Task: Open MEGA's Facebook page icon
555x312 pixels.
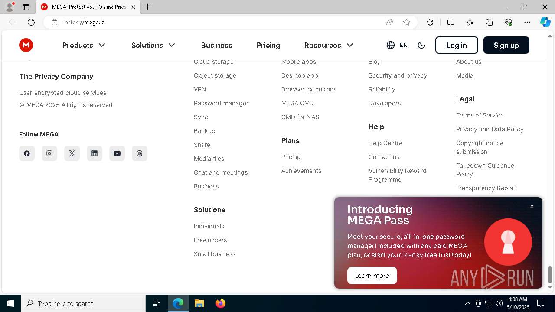Action: (27, 153)
